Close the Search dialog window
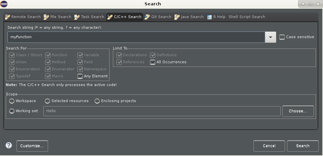The width and height of the screenshot is (323, 156). point(318,4)
